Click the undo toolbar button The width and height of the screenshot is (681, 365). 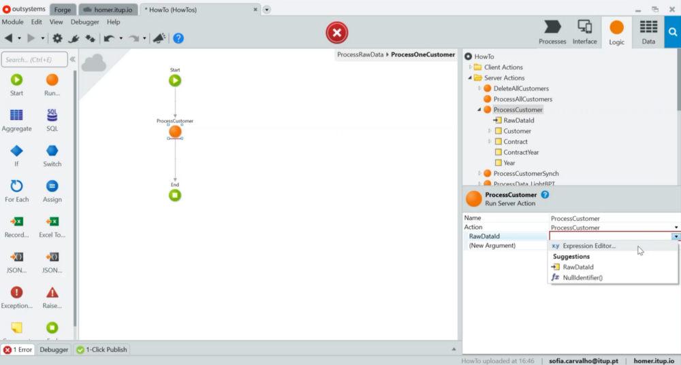point(109,38)
